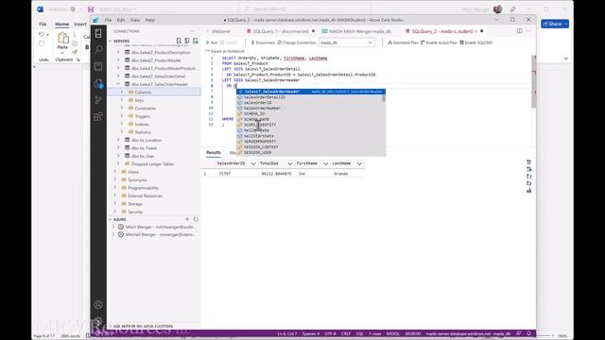
Task: Click Estimated Plan button
Action: pyautogui.click(x=404, y=42)
